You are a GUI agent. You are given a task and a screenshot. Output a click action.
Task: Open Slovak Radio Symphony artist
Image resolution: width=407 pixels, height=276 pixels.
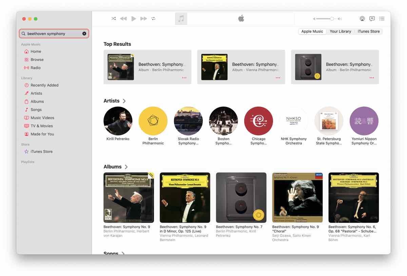click(x=188, y=121)
